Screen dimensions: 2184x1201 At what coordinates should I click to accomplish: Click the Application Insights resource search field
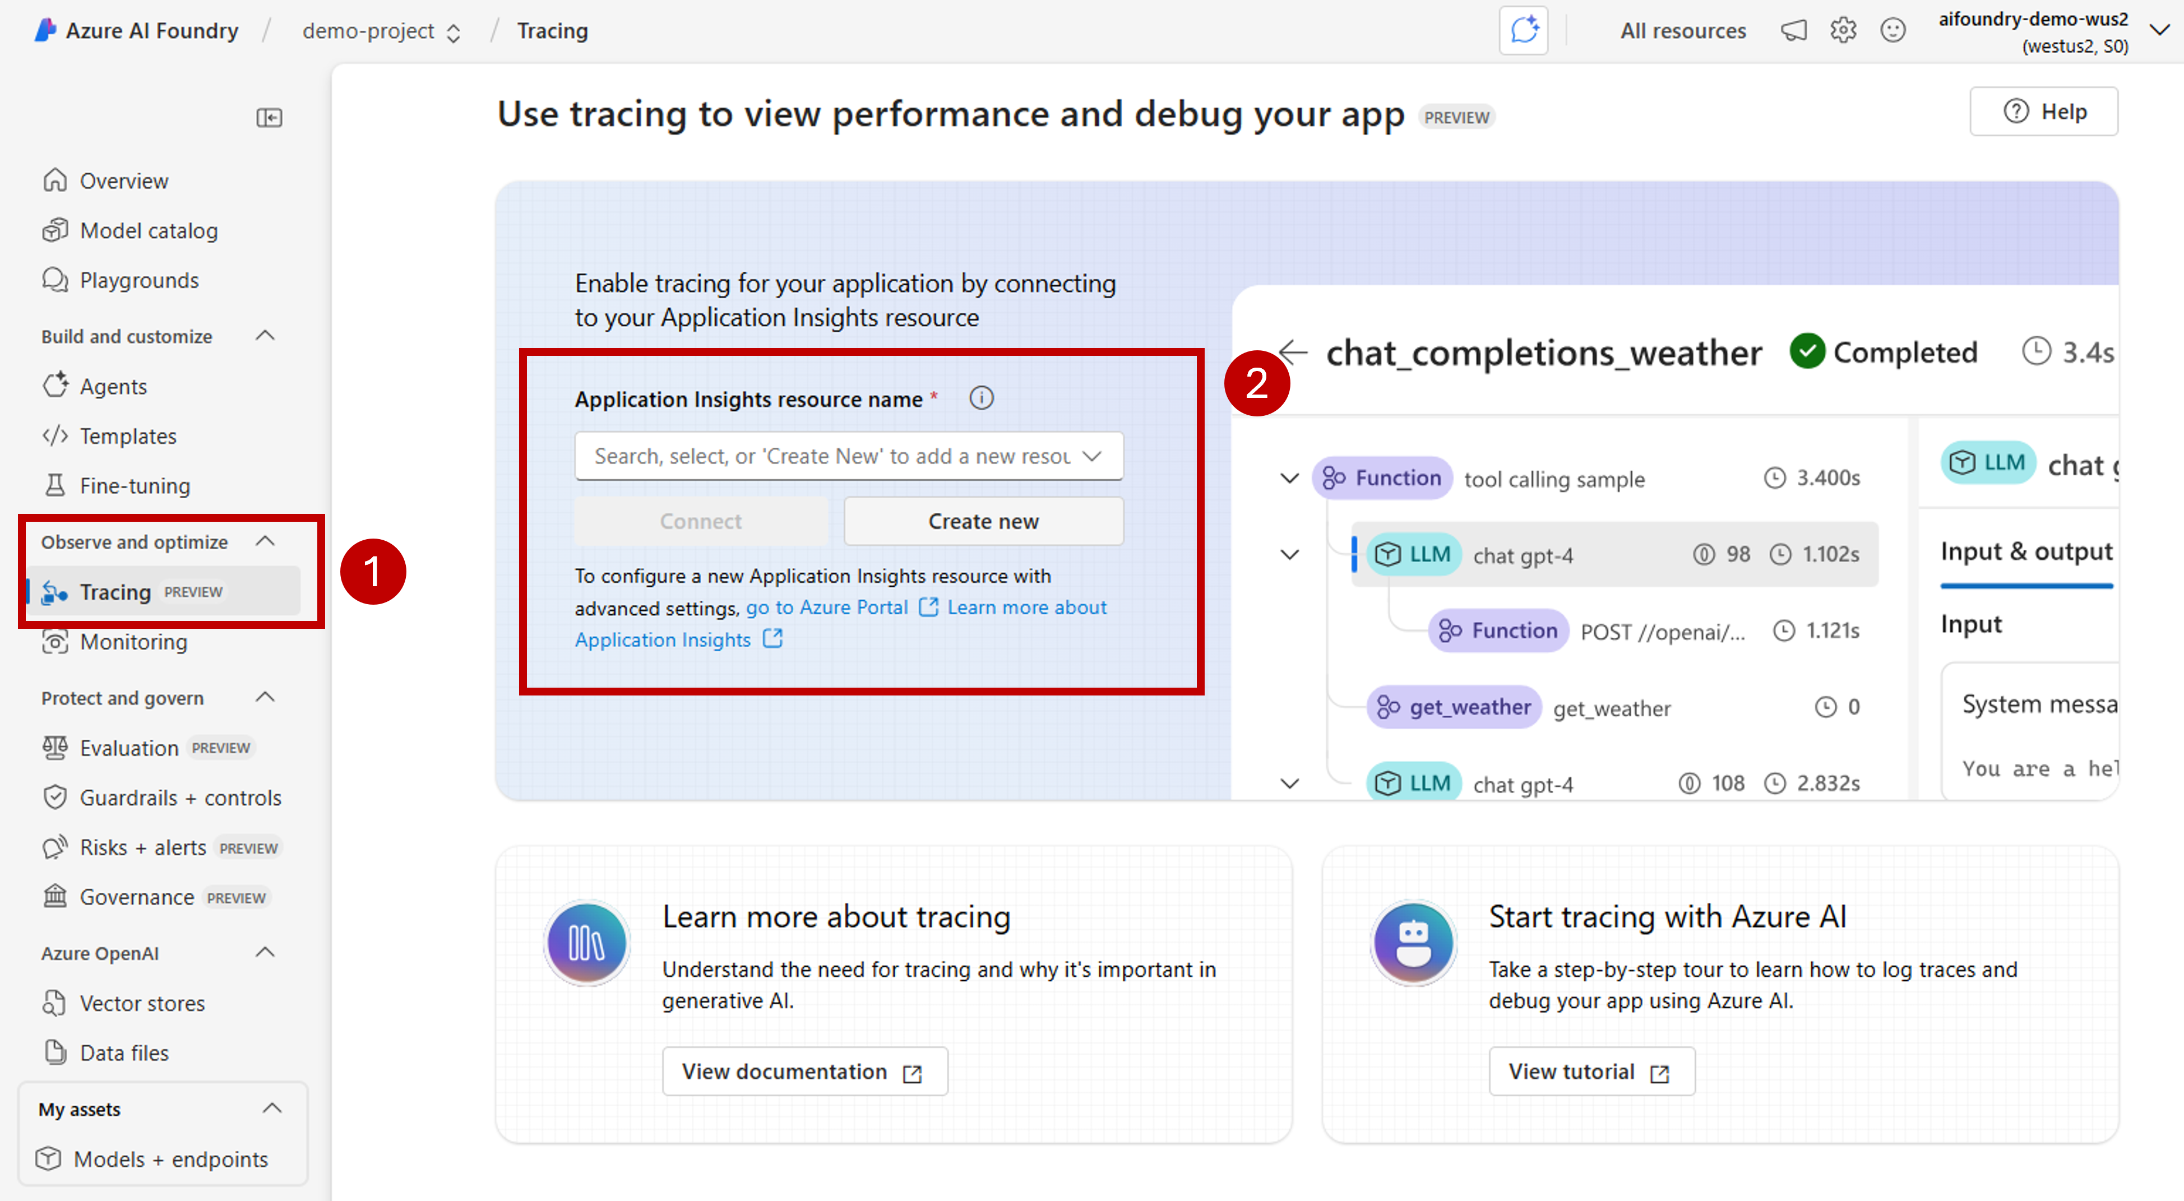tap(848, 455)
